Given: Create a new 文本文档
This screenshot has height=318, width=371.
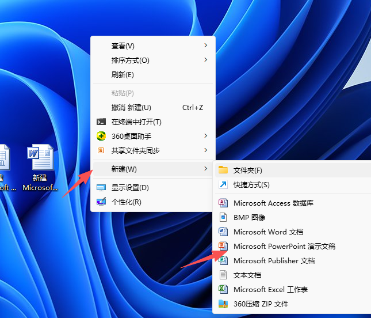Looking at the screenshot, I should (x=293, y=275).
